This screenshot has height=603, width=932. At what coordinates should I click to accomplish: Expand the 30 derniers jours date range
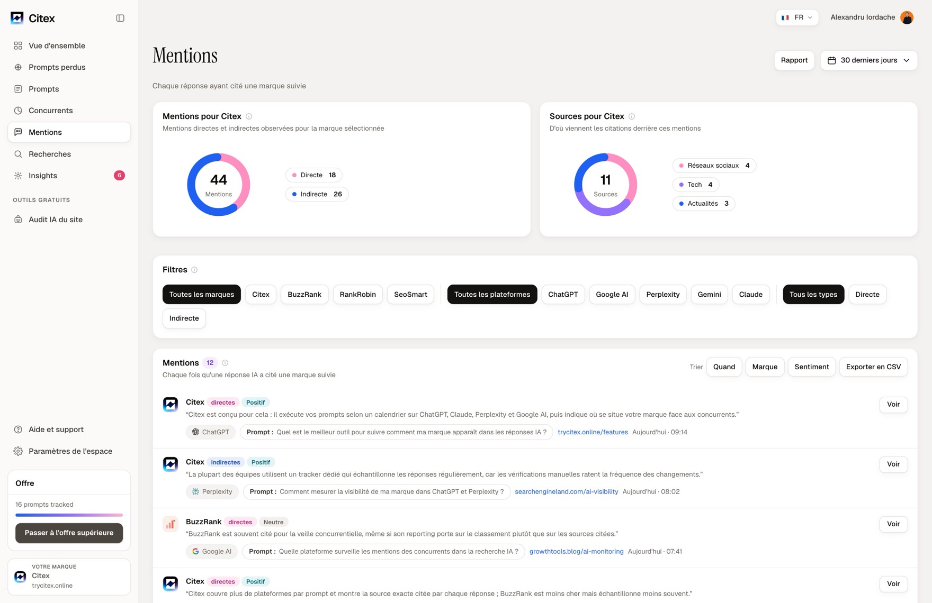pos(868,60)
